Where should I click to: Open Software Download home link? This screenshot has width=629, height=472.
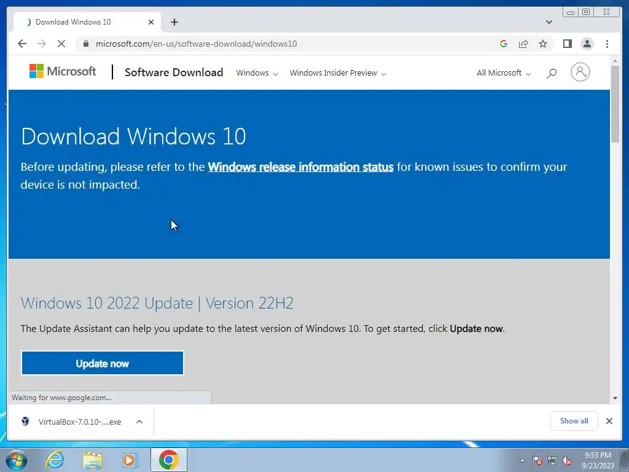click(174, 73)
